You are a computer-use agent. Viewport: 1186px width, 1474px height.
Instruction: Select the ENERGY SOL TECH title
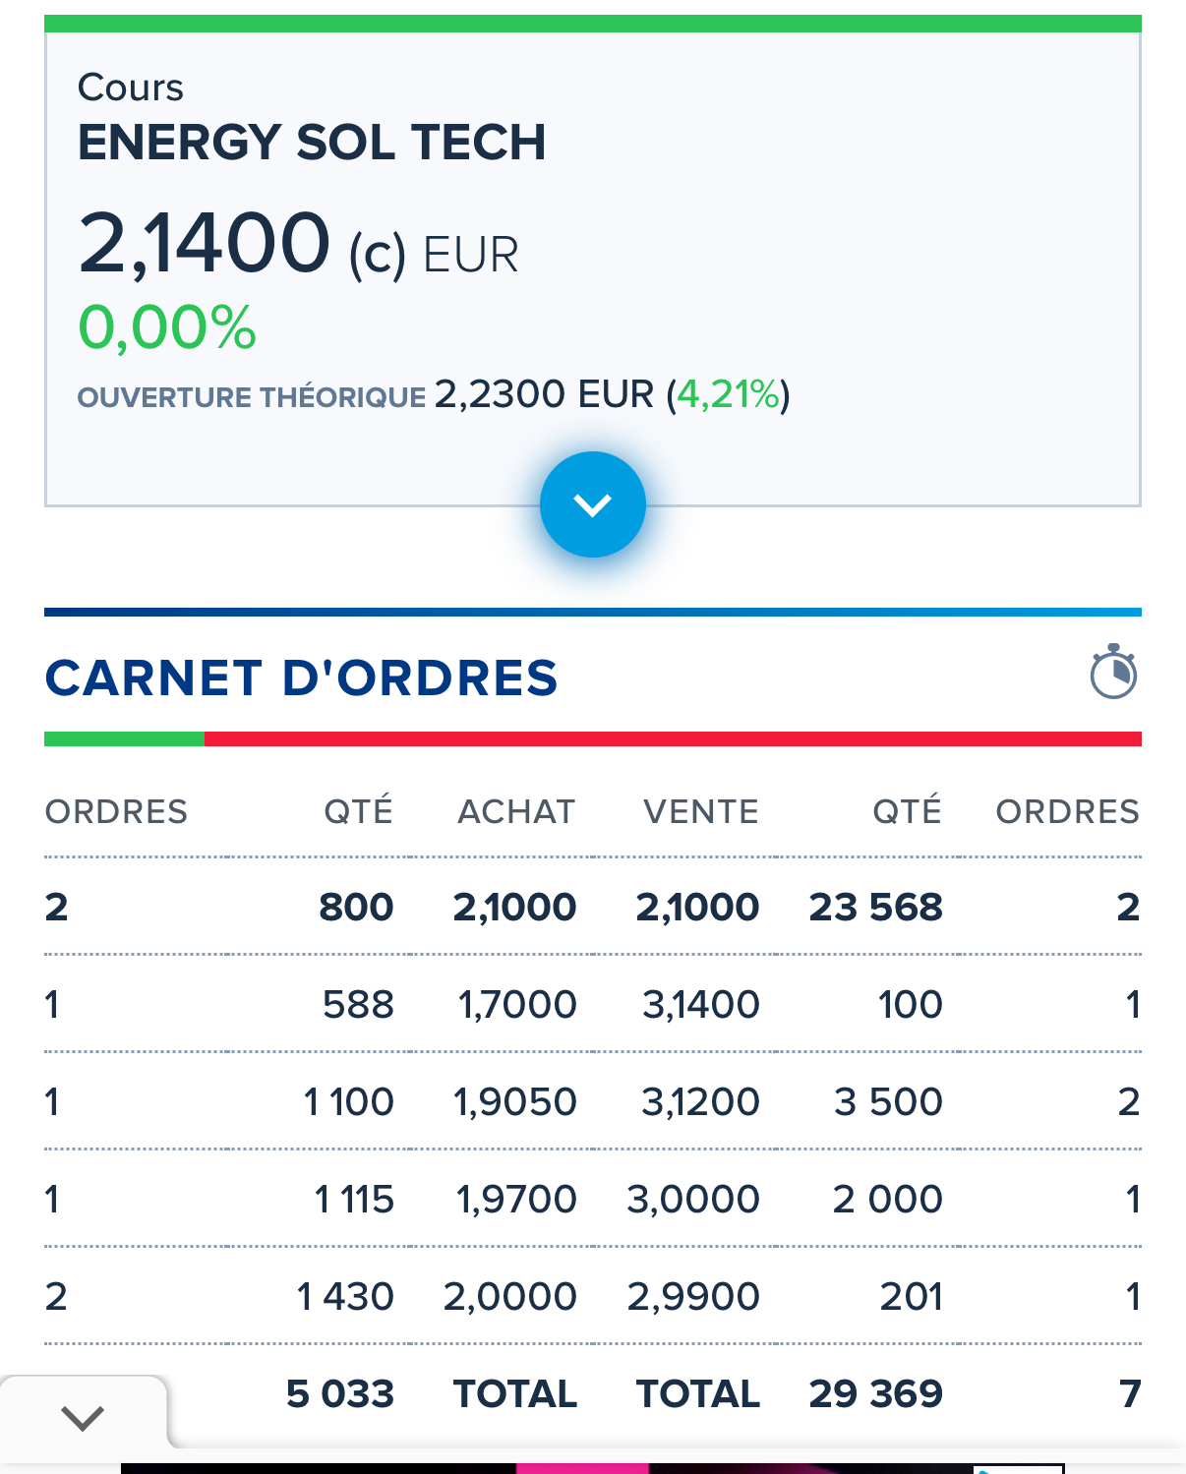(312, 143)
